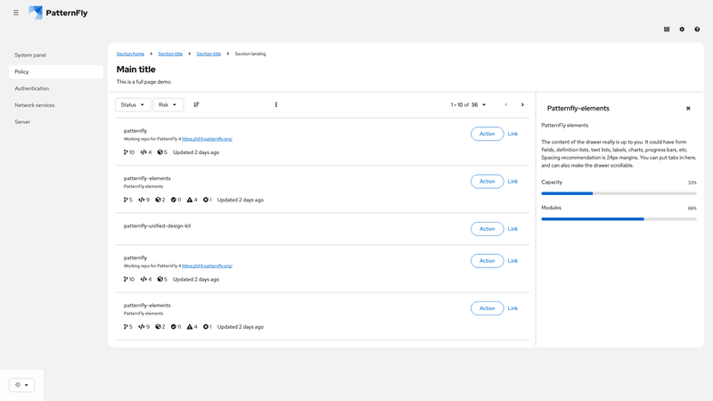Click branch icon in first patternfly row
This screenshot has height=401, width=713.
pos(126,152)
